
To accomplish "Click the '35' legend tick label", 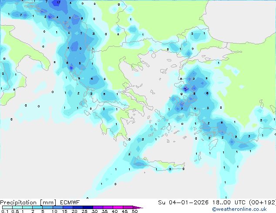I will tap(104, 211).
